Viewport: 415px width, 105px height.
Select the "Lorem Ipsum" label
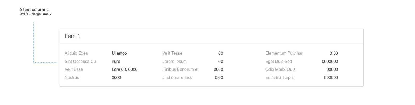coord(174,62)
